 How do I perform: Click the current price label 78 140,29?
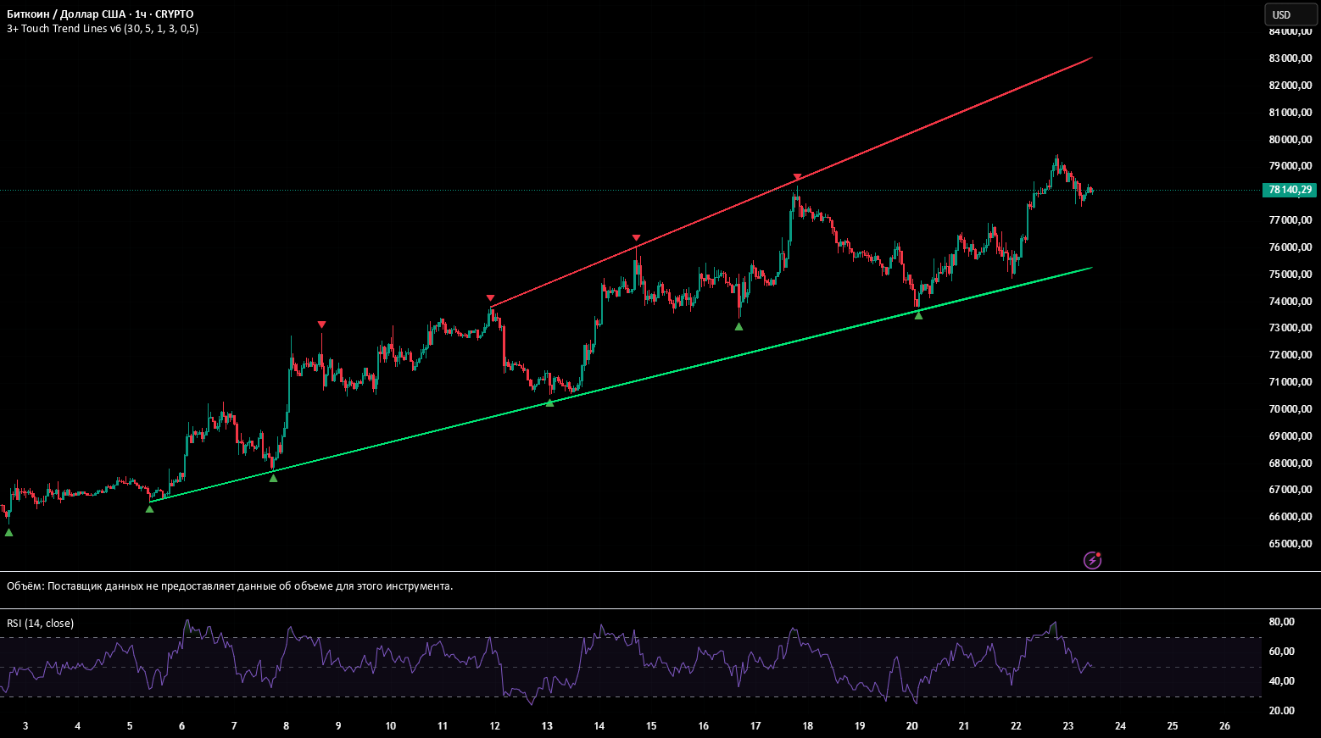(x=1290, y=190)
